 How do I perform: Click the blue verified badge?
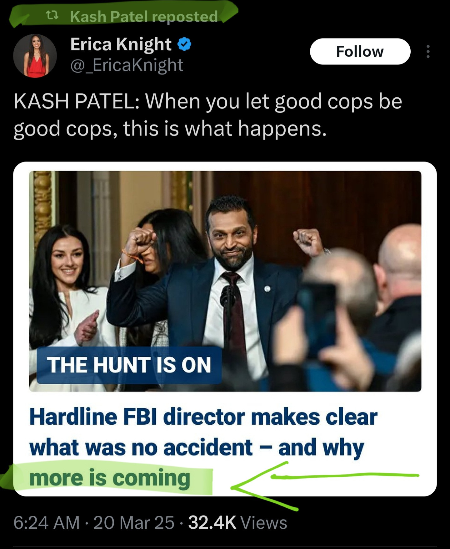pyautogui.click(x=184, y=44)
